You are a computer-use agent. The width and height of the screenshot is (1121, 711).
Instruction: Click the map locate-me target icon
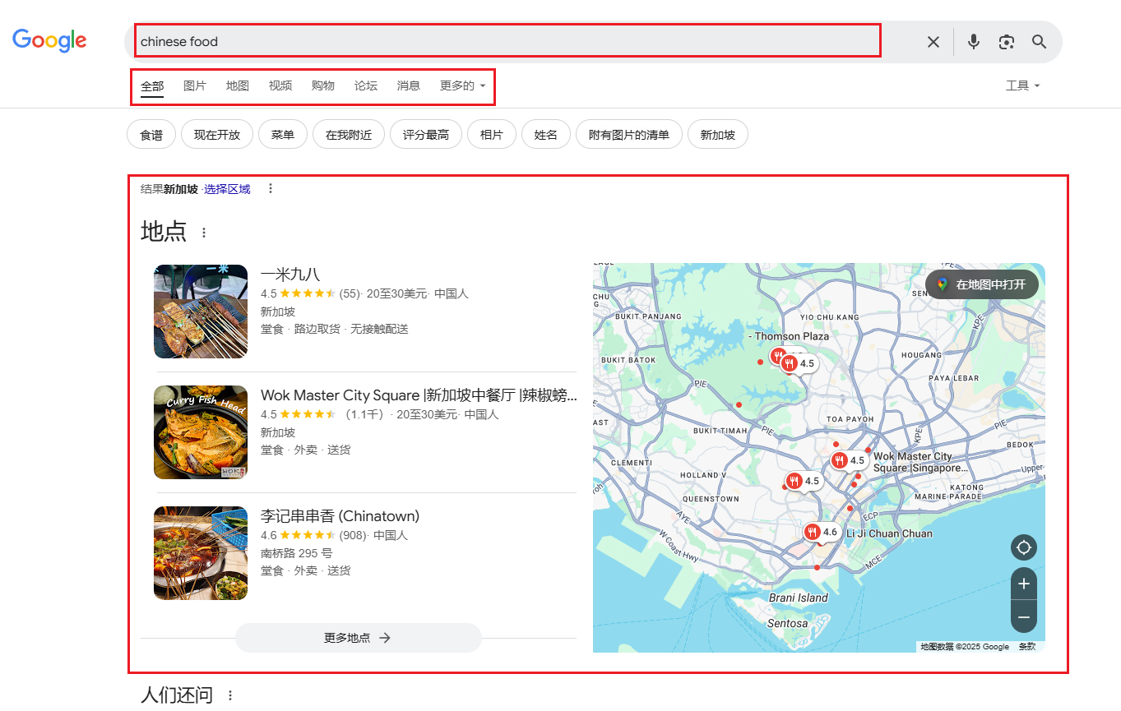(x=1024, y=547)
